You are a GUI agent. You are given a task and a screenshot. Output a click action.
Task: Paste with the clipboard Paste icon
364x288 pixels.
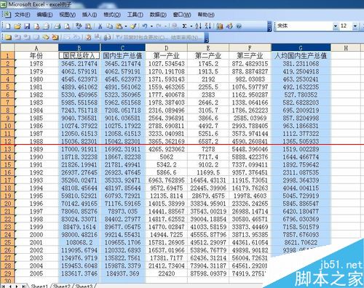(119, 26)
